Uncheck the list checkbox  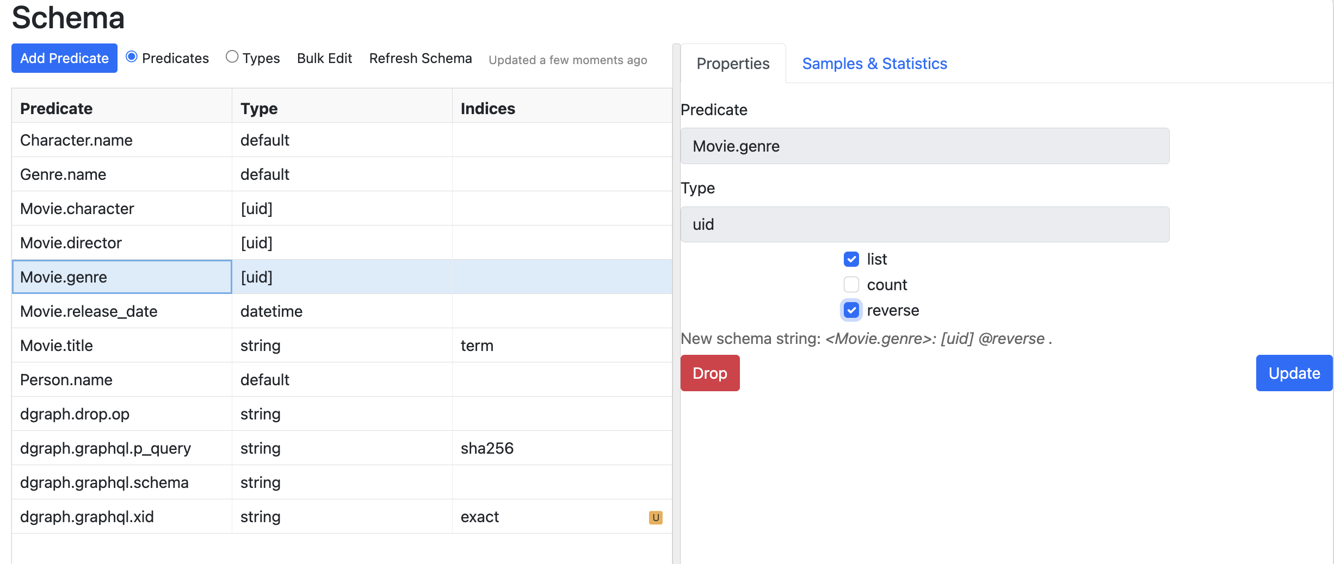pyautogui.click(x=851, y=259)
